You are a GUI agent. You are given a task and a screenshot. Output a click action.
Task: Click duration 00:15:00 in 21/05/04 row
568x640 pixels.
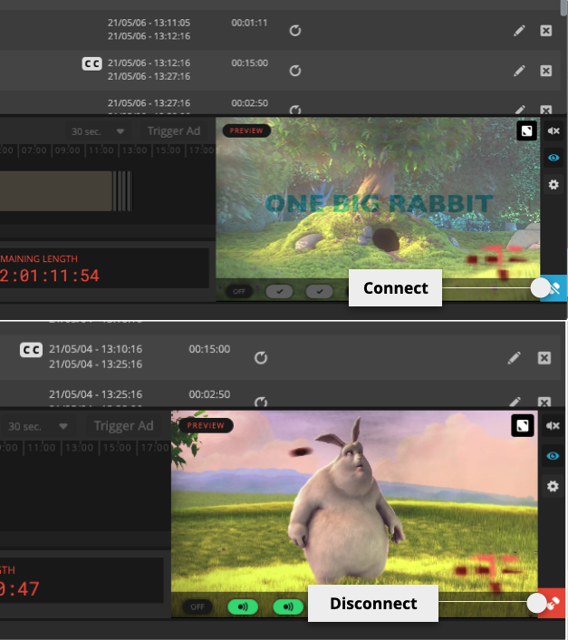pos(209,349)
